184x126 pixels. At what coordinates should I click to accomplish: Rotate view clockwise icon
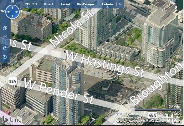click(x=5, y=48)
